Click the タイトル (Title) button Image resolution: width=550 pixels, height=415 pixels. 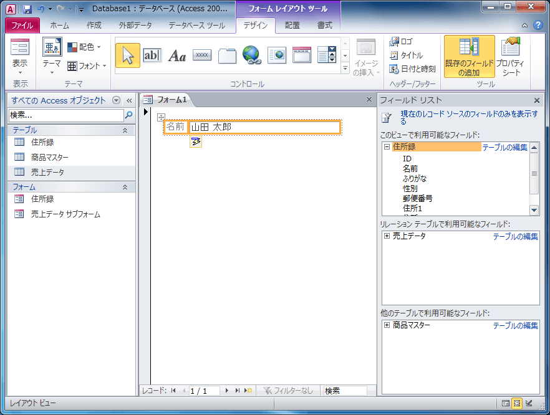pos(406,55)
